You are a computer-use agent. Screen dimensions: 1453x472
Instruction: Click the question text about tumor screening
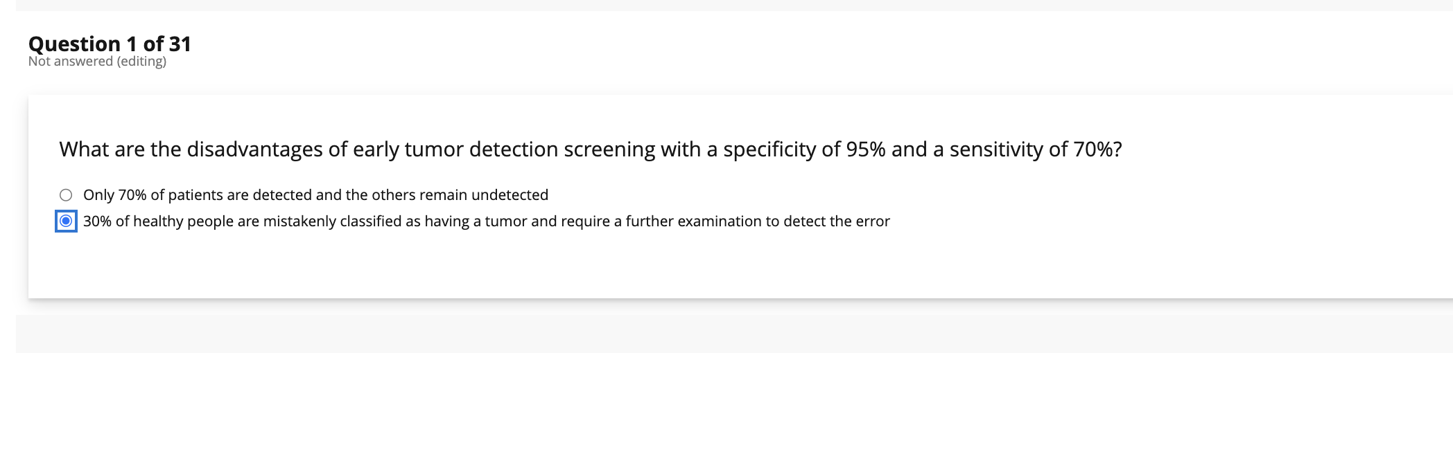pyautogui.click(x=589, y=148)
